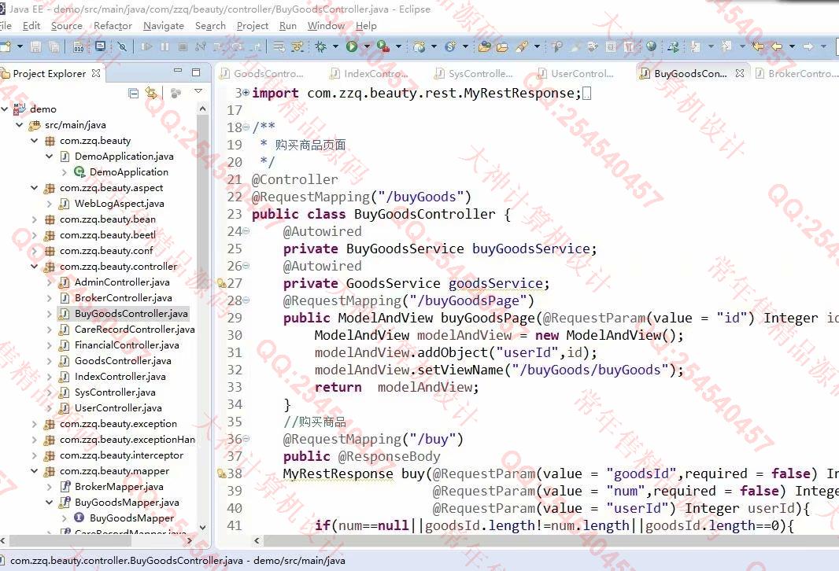Collapse the com.zzq.beauty.controller package

point(35,267)
